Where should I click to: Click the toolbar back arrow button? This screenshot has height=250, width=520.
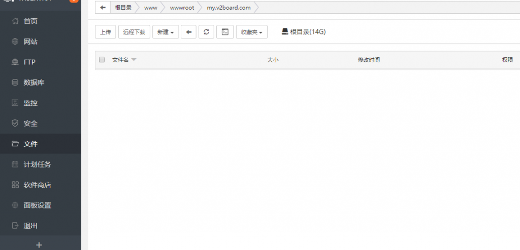pos(188,32)
